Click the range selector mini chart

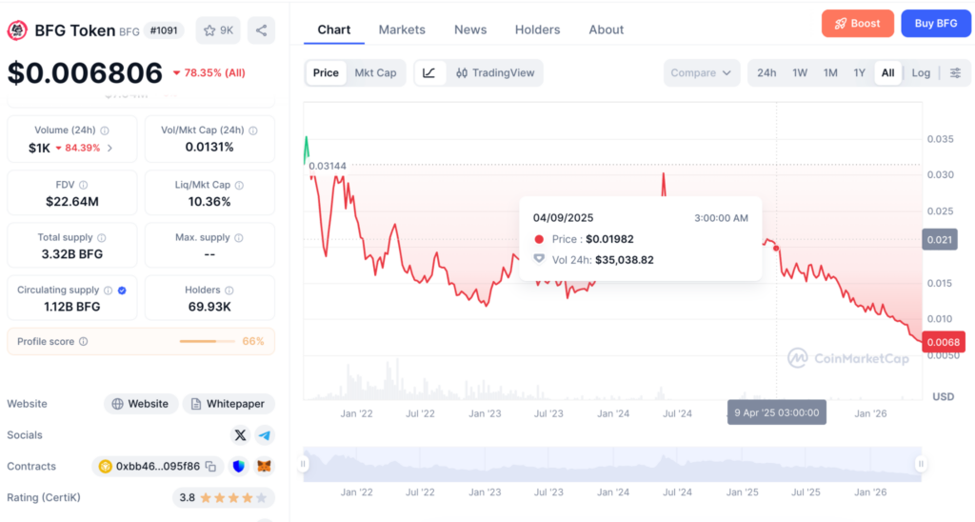612,464
